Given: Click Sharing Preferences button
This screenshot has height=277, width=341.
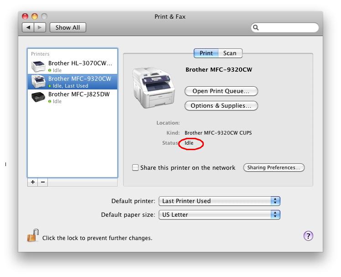Looking at the screenshot, I should click(274, 167).
